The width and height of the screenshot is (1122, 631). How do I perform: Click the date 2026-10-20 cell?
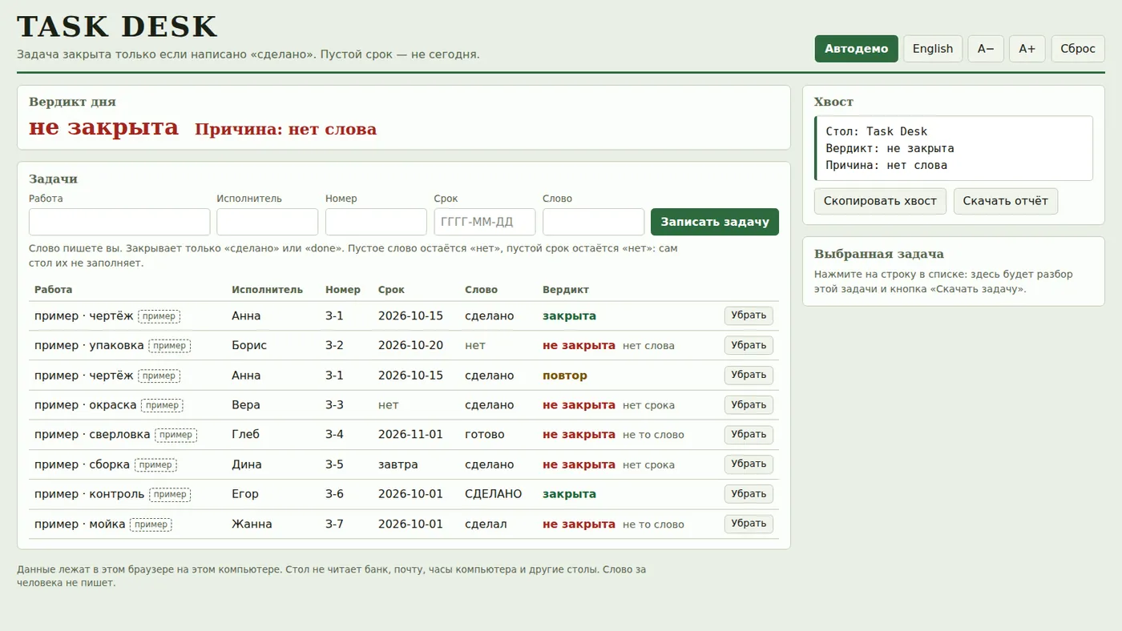(x=410, y=346)
